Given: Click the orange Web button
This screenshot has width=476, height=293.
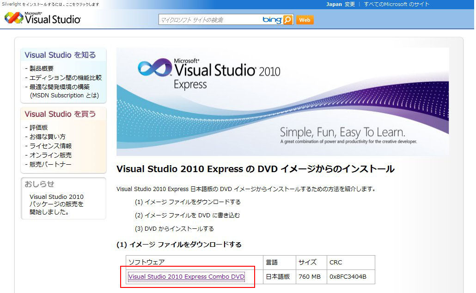Looking at the screenshot, I should coord(305,20).
